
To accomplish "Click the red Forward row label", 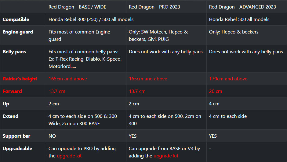I will tap(12, 91).
